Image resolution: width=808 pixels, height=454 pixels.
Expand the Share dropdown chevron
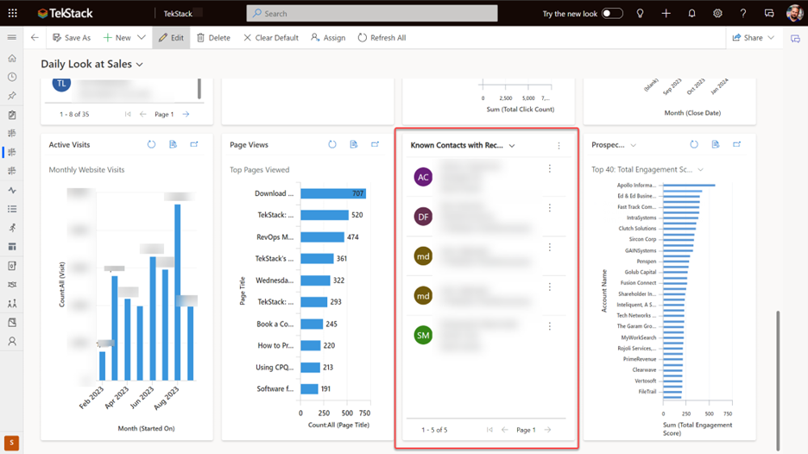coord(771,38)
